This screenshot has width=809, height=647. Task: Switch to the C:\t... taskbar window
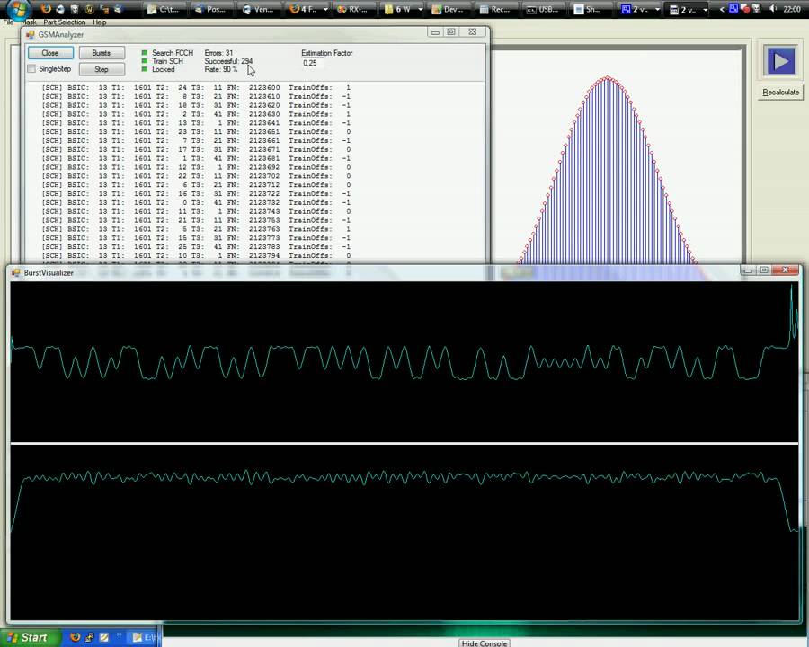click(164, 9)
